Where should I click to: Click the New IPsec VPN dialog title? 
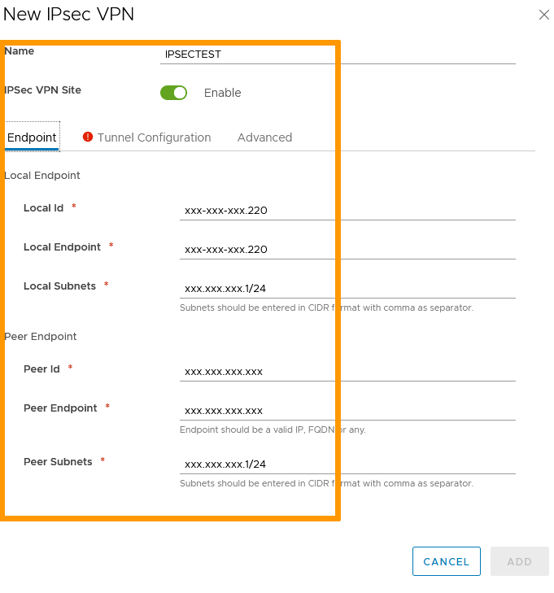click(68, 14)
